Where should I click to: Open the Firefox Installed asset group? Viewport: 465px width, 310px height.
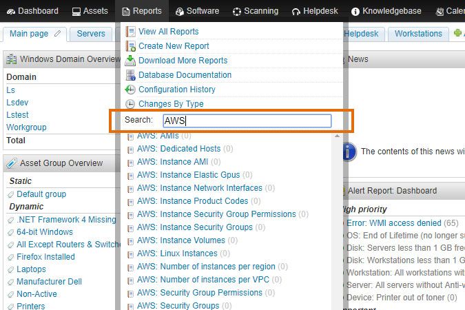(x=45, y=257)
